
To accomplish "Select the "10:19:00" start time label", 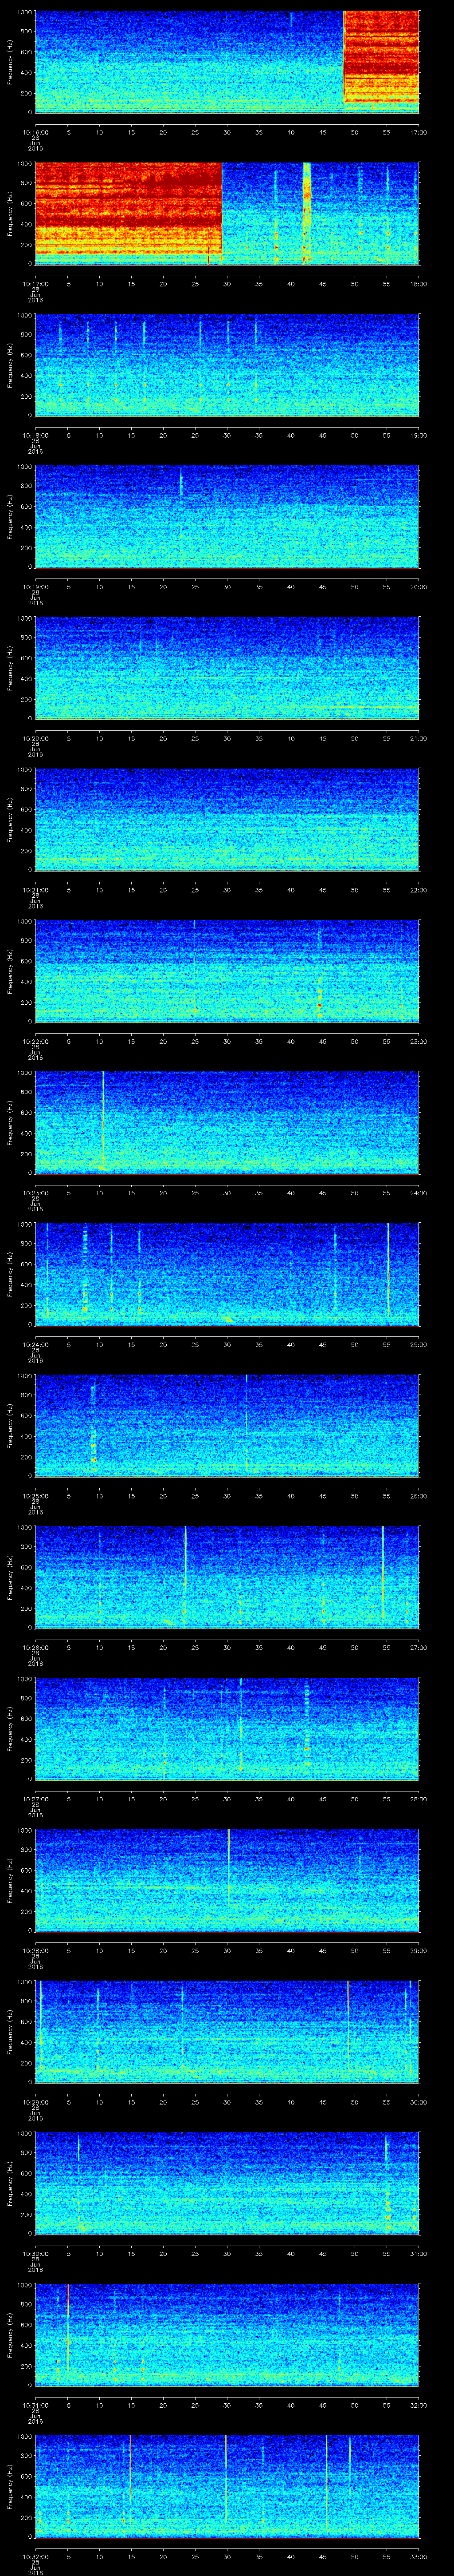I will pyautogui.click(x=35, y=587).
